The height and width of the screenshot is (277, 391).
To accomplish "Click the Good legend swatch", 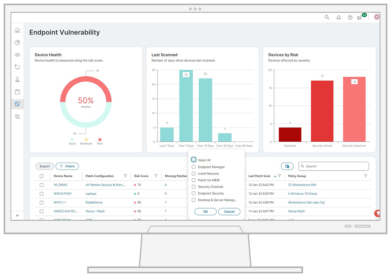I will pyautogui.click(x=72, y=140).
